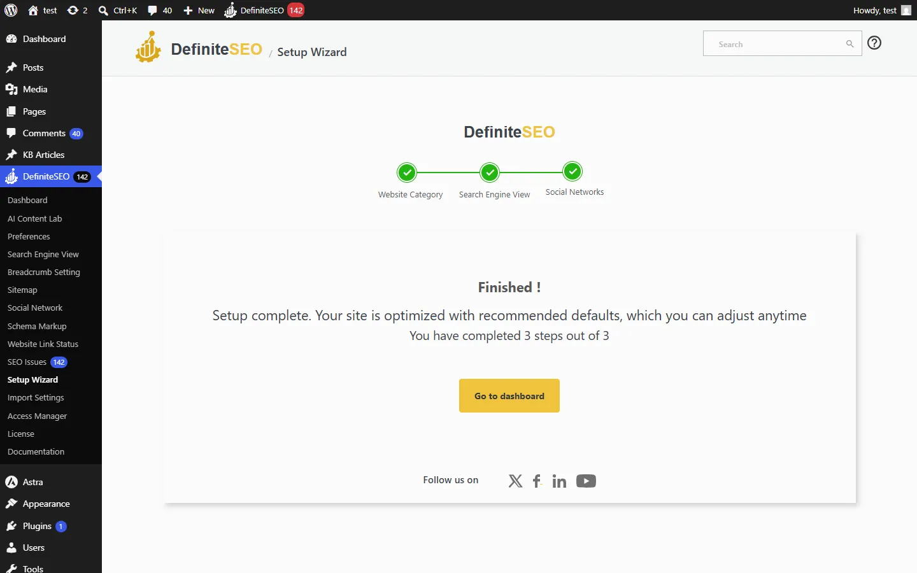Open the New content plus menu
The width and height of the screenshot is (917, 573).
pyautogui.click(x=199, y=10)
